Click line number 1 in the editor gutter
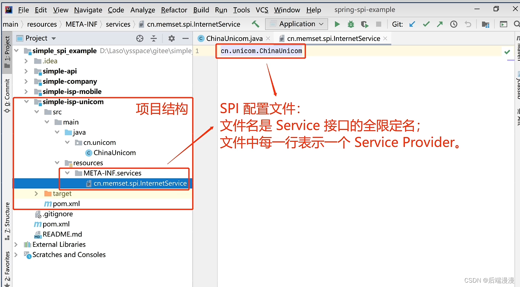520x287 pixels. 197,51
